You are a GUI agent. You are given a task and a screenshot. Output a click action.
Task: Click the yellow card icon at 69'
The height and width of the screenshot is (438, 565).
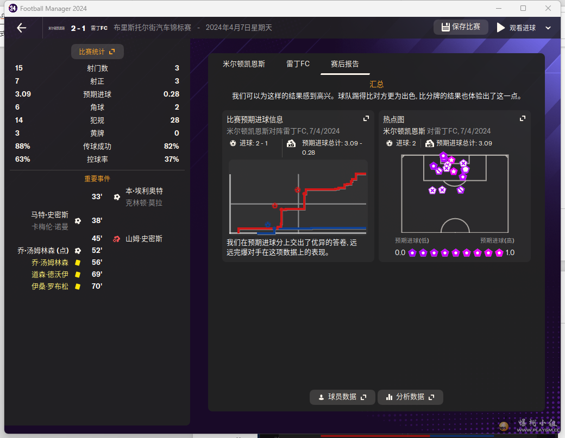tap(78, 275)
